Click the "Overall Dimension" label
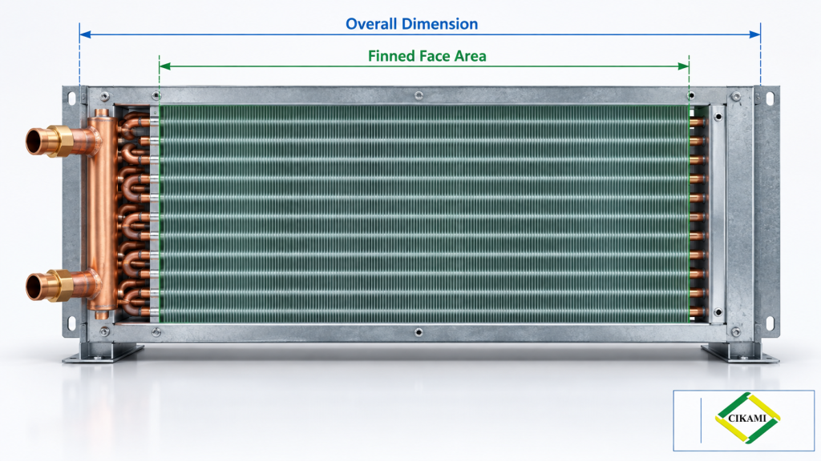This screenshot has height=461, width=821. point(411,24)
